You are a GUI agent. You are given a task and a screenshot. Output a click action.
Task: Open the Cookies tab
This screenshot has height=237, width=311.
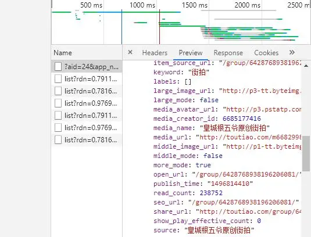coord(266,53)
